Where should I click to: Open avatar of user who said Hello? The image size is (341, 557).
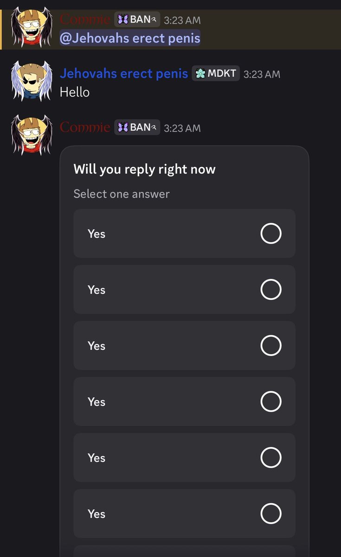pos(32,81)
